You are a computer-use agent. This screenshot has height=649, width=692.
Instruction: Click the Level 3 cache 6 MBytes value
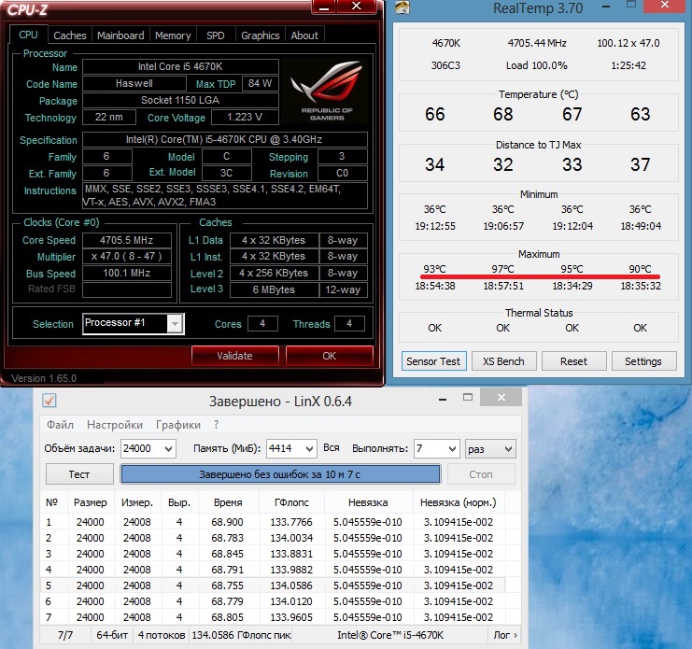274,289
